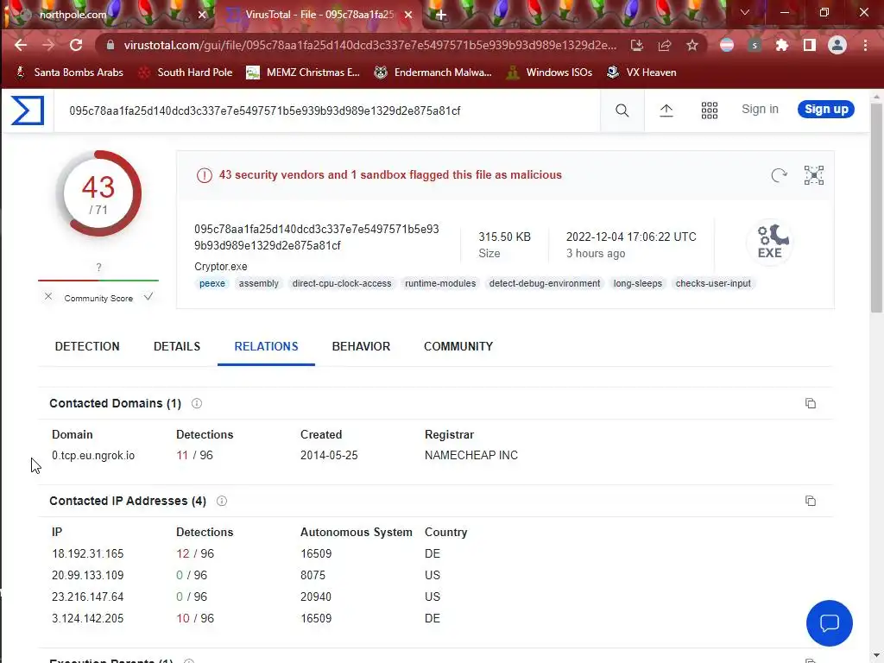This screenshot has width=884, height=663.
Task: Reload the VirusTotal page
Action: (x=76, y=45)
